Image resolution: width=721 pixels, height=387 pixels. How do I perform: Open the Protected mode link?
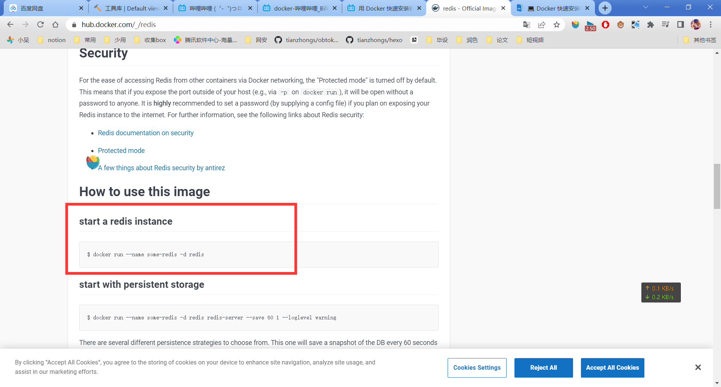[121, 151]
